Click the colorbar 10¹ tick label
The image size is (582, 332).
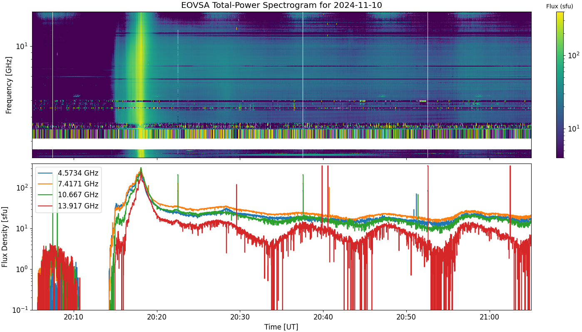[573, 128]
